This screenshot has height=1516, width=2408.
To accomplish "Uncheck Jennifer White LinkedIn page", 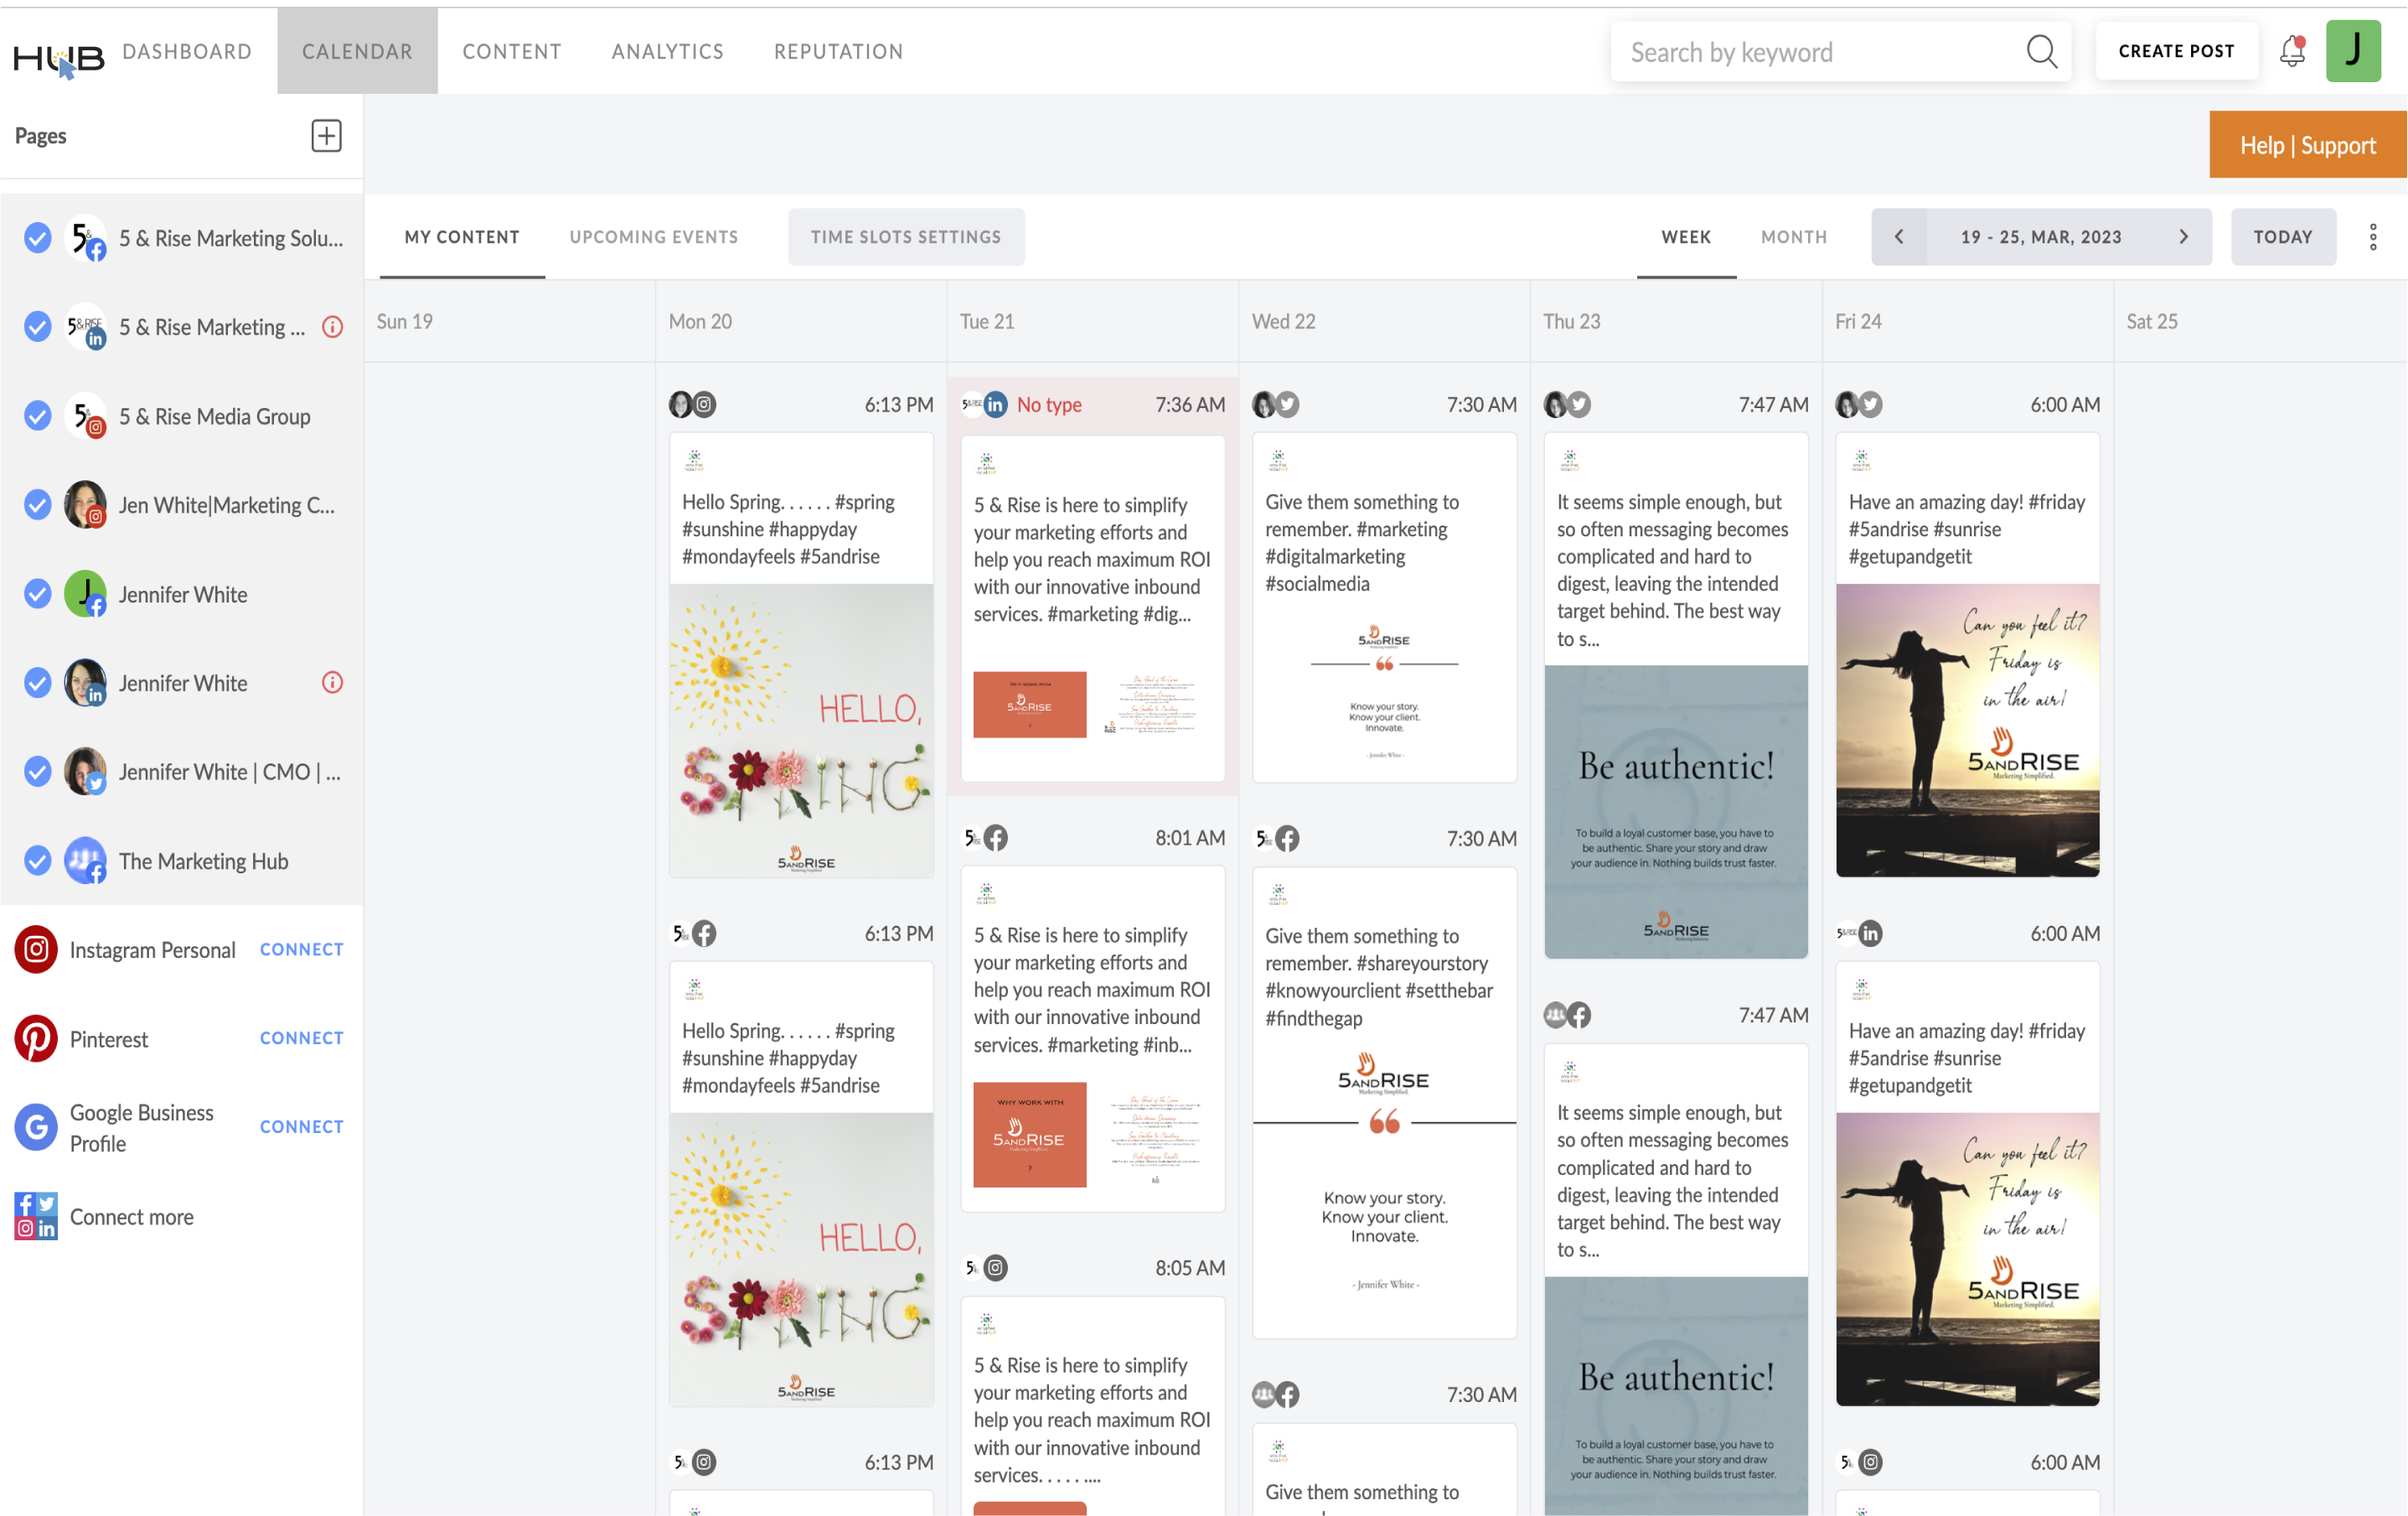I will click(38, 683).
